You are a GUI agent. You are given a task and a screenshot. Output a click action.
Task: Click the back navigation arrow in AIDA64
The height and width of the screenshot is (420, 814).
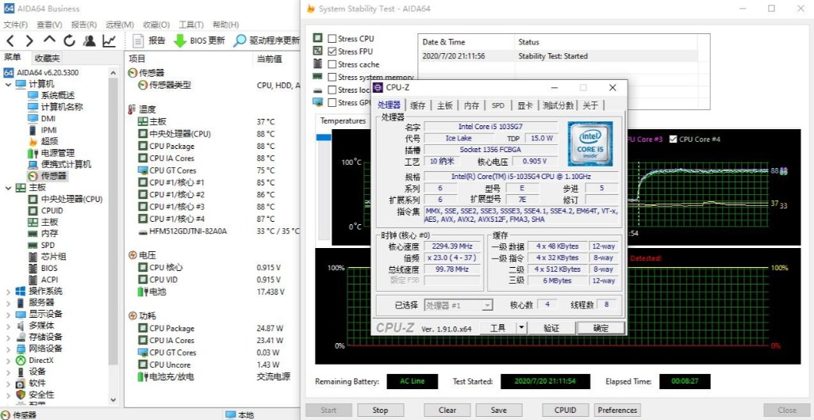pos(10,40)
